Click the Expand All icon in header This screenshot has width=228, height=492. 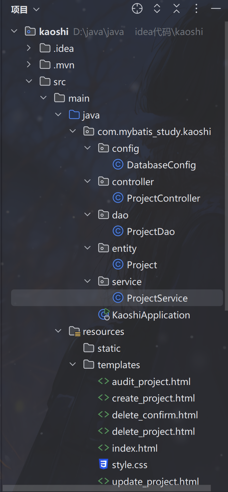(157, 9)
